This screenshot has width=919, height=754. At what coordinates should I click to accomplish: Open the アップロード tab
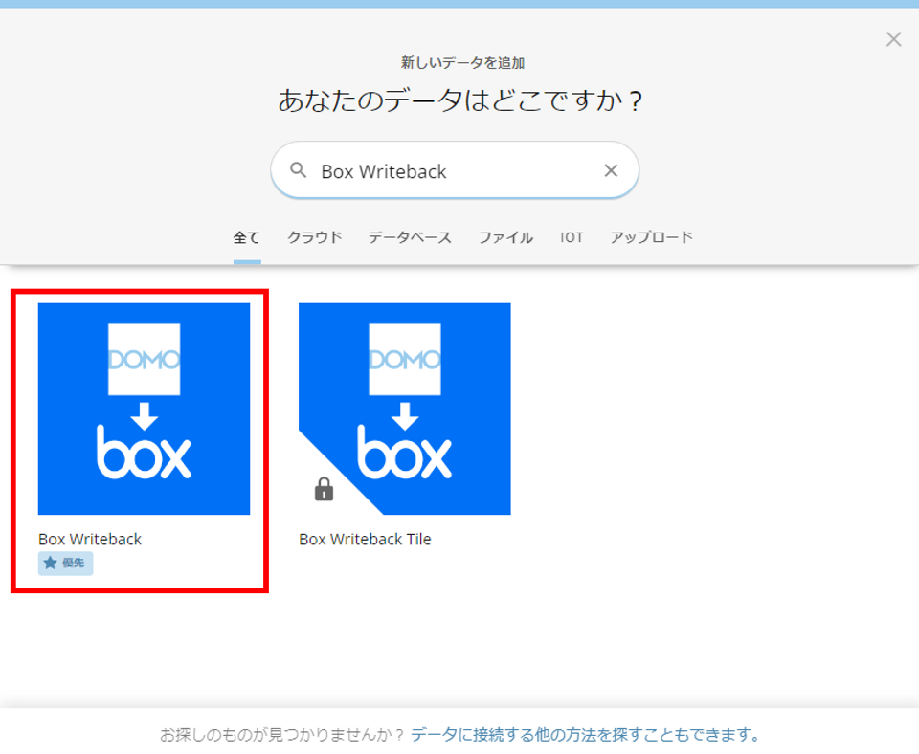click(652, 237)
